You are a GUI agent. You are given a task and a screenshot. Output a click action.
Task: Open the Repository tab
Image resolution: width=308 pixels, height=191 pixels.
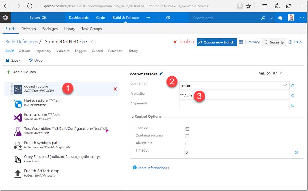click(43, 51)
